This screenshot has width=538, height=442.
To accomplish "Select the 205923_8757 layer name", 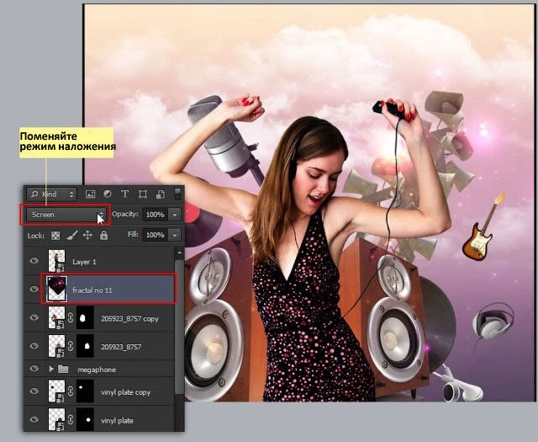I will [x=121, y=347].
